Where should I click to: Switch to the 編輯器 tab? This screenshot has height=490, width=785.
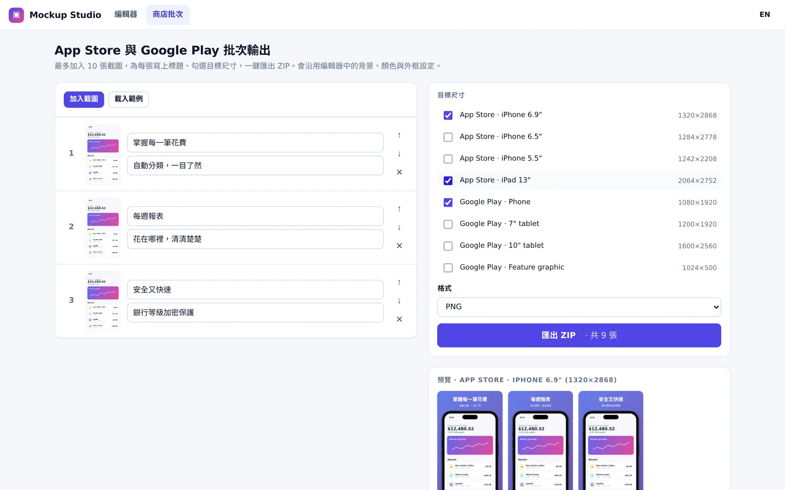coord(126,15)
